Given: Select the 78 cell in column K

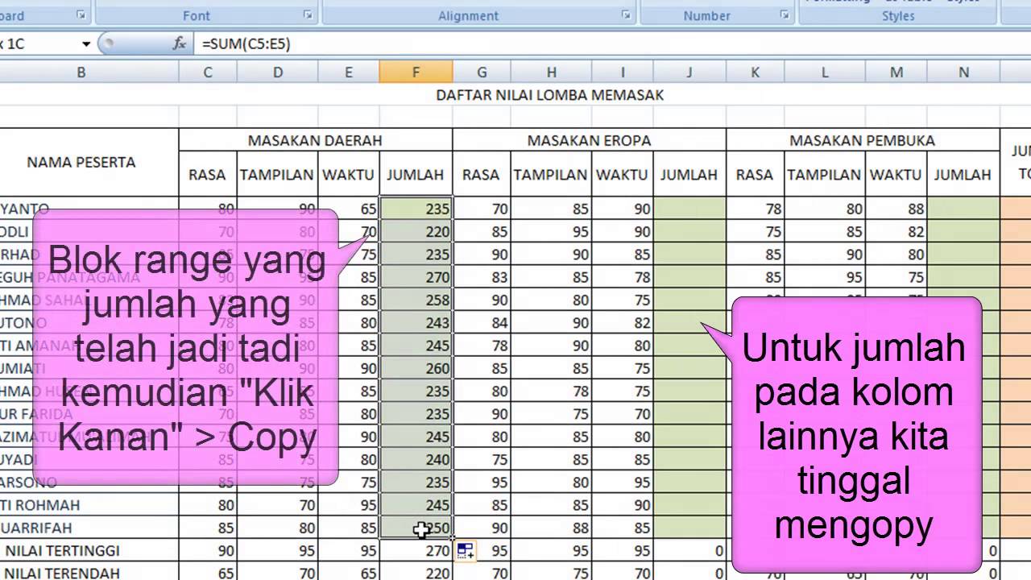Looking at the screenshot, I should click(x=755, y=209).
